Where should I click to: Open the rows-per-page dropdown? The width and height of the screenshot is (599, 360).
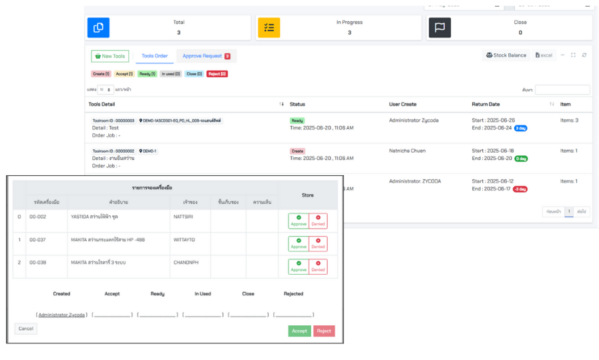pyautogui.click(x=106, y=89)
